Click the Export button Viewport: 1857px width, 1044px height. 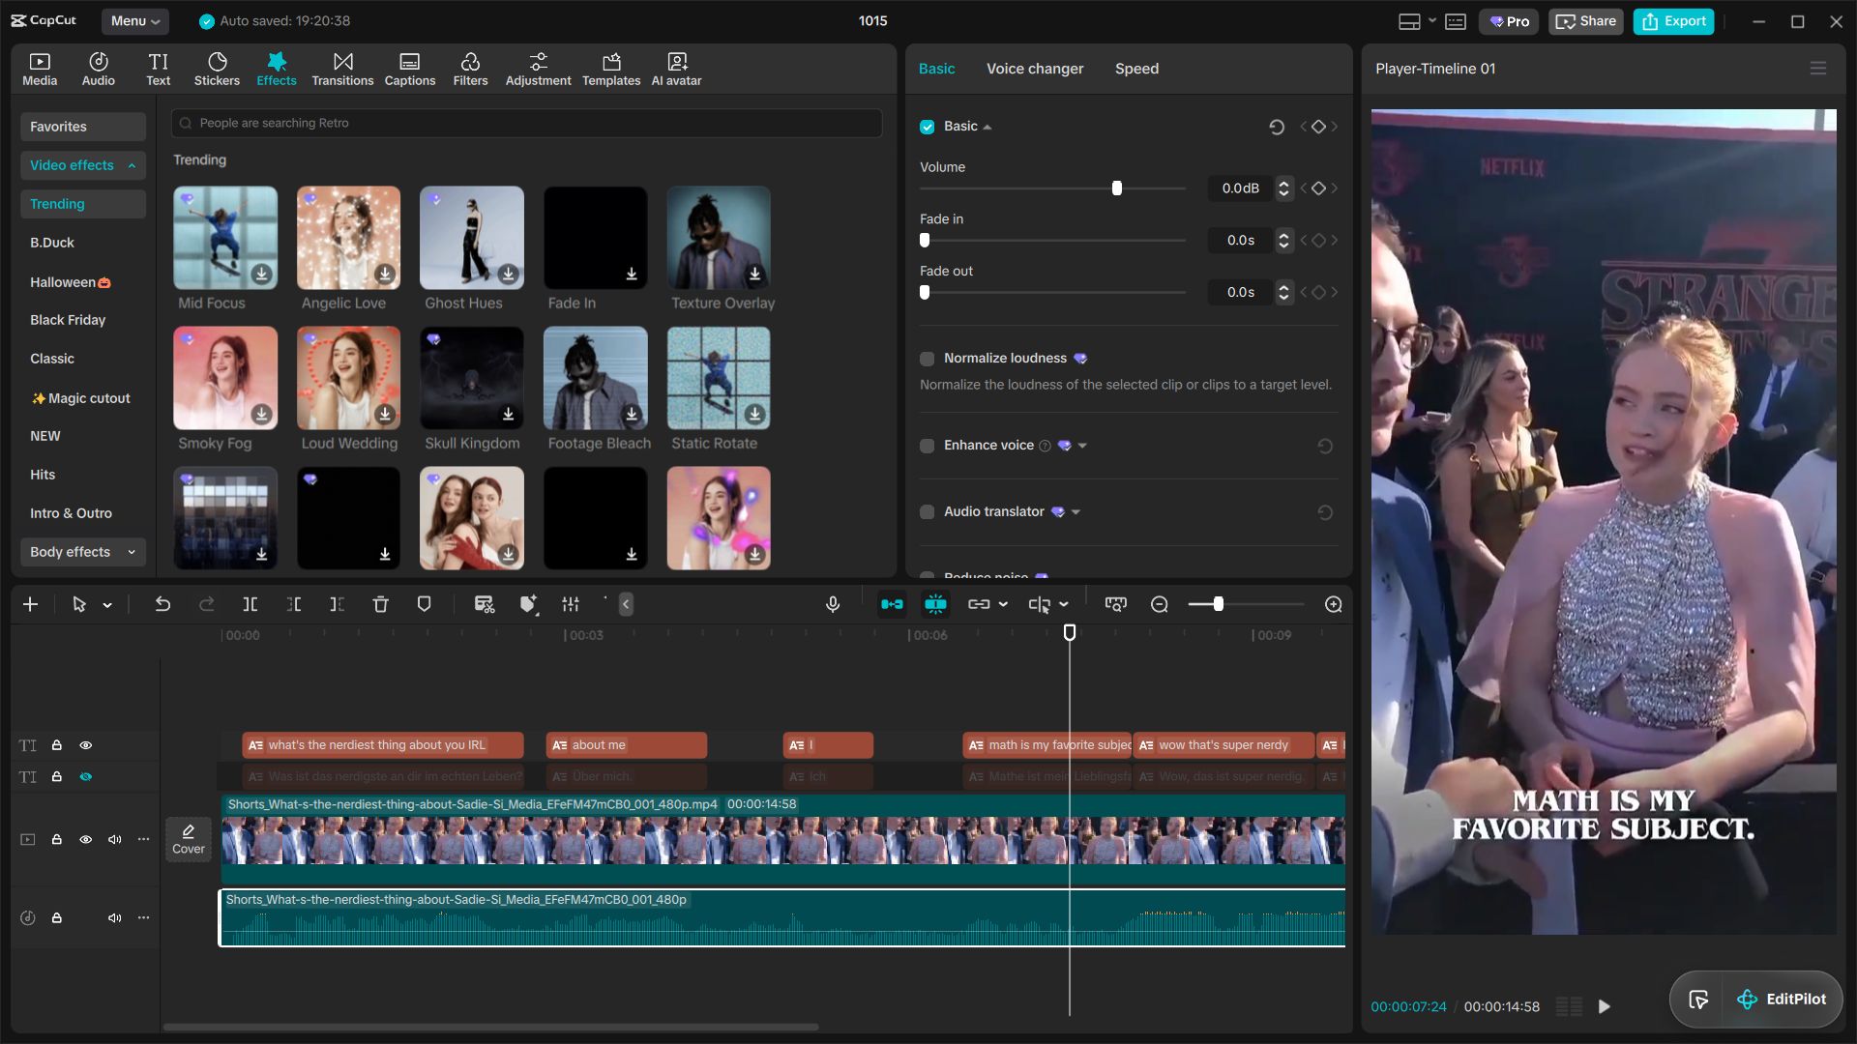point(1673,21)
